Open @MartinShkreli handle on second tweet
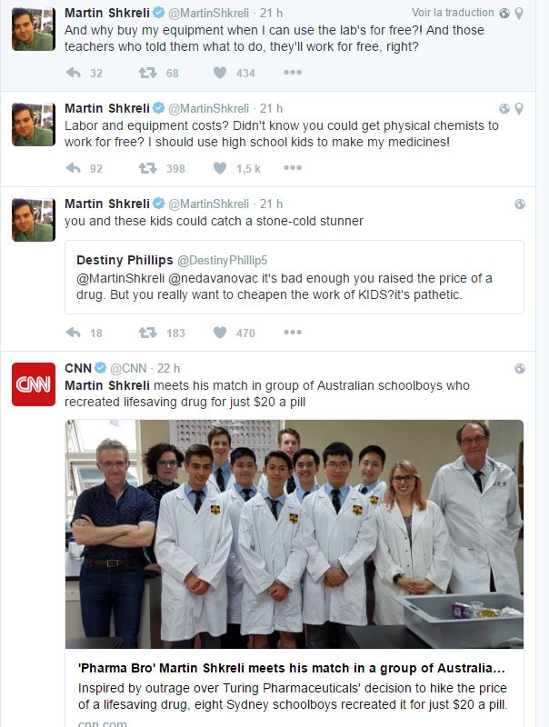This screenshot has width=549, height=727. [x=209, y=108]
